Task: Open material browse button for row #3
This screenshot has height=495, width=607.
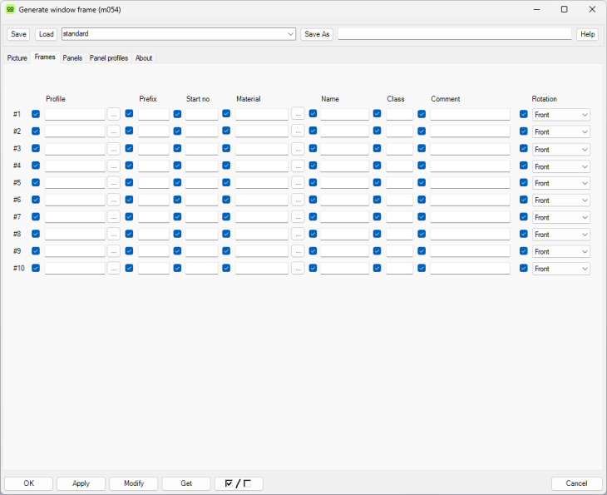Action: tap(298, 149)
